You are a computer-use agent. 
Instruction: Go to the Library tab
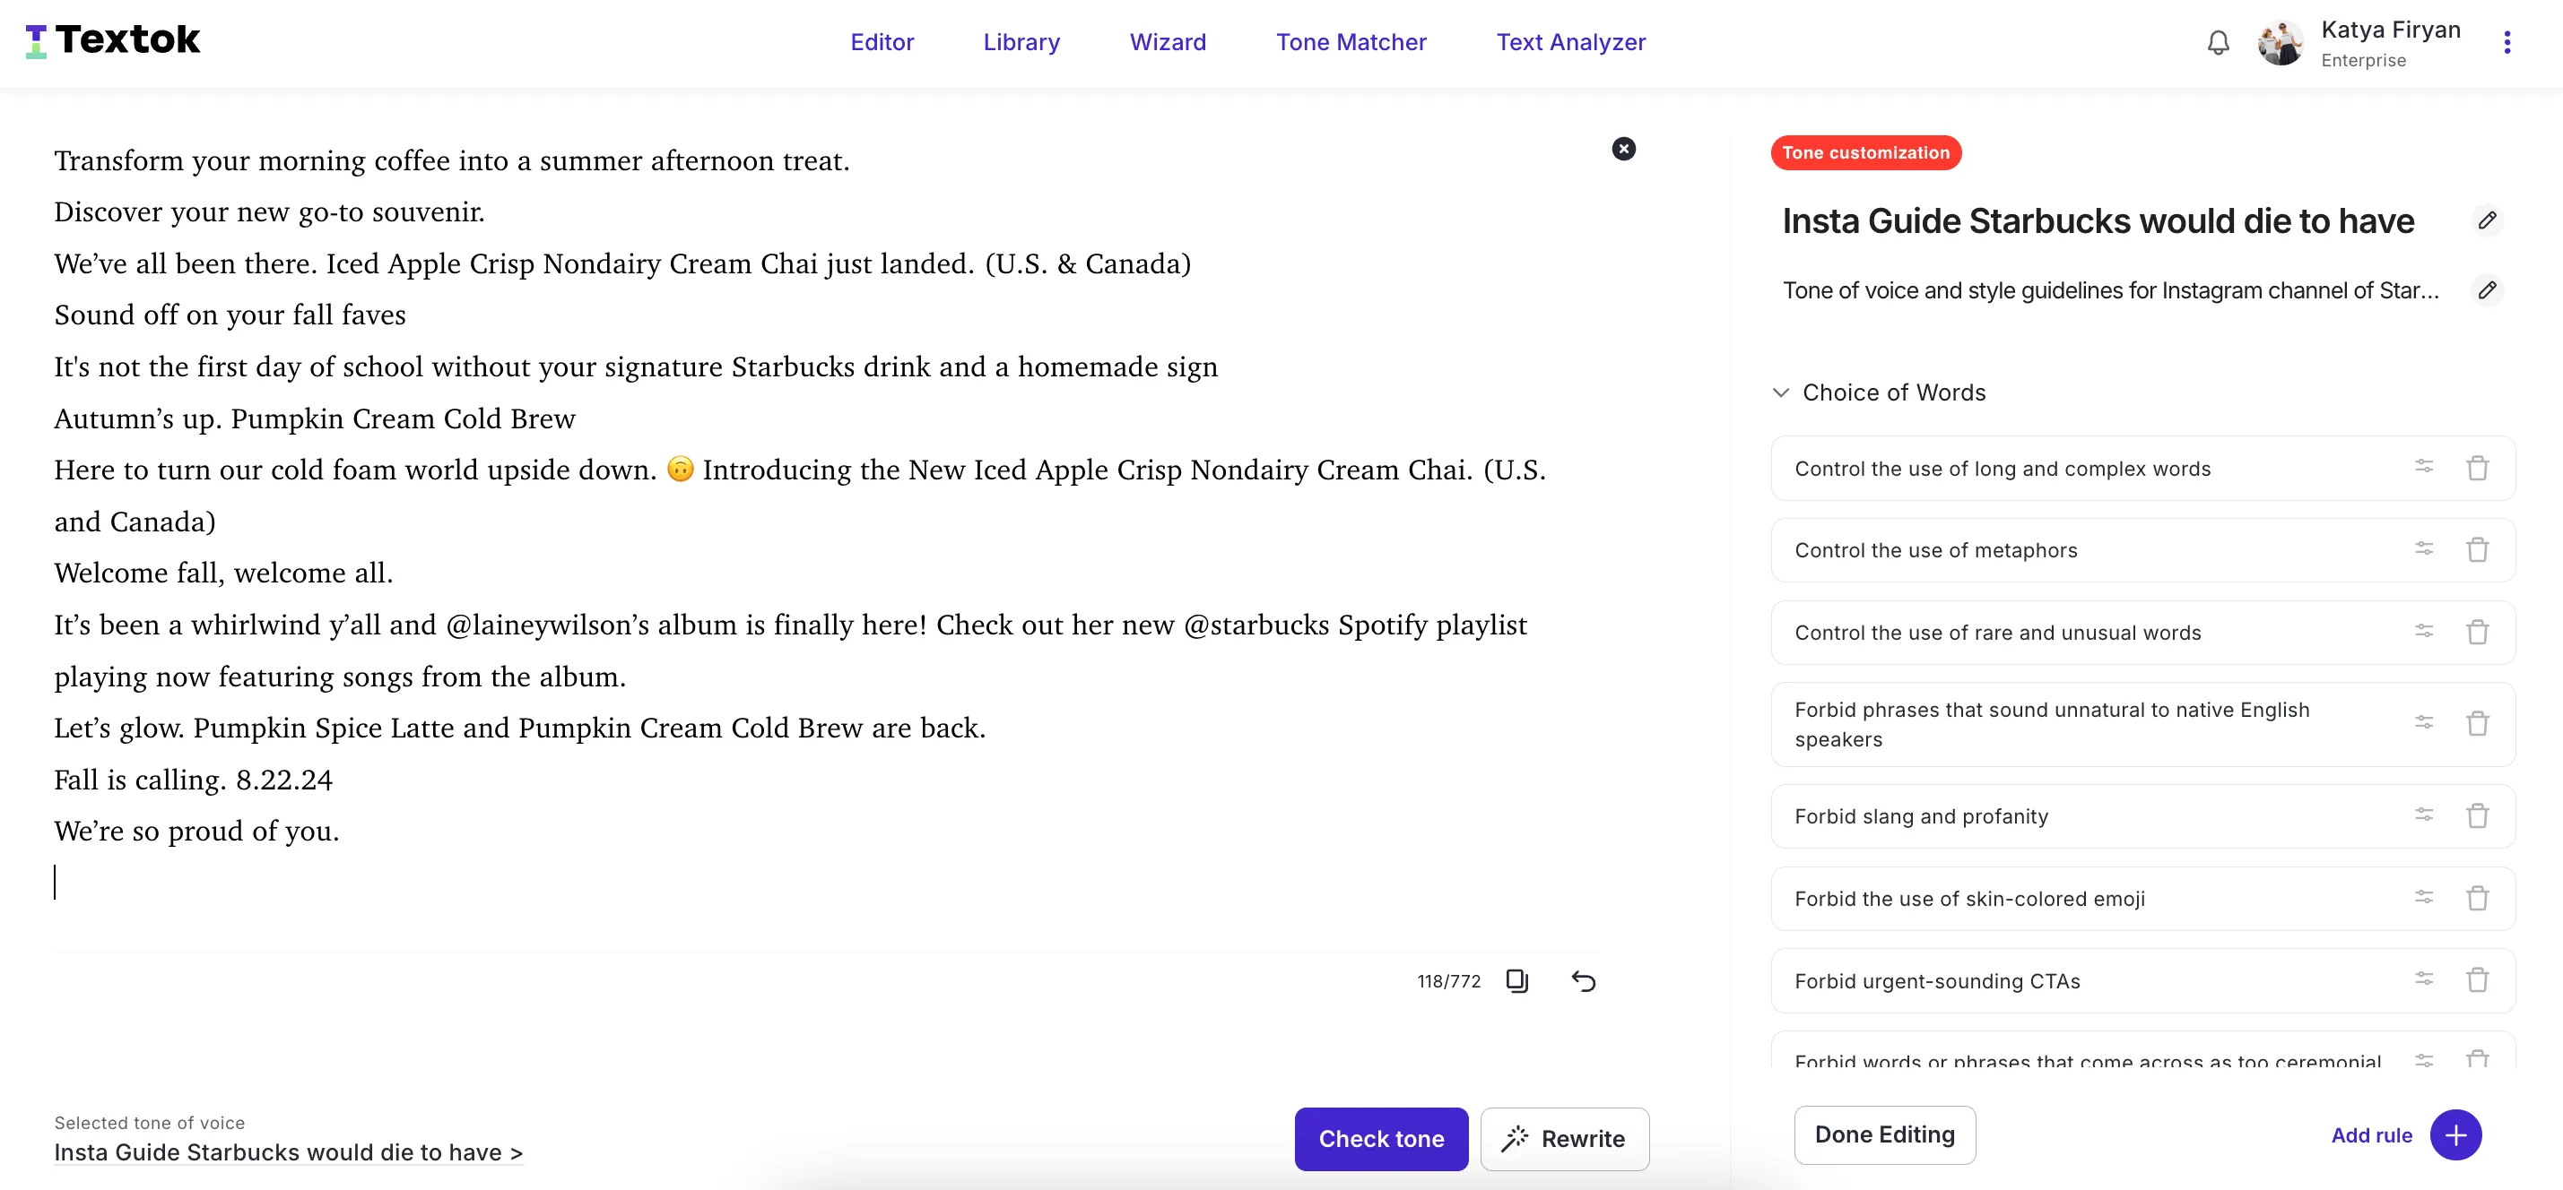tap(1021, 43)
